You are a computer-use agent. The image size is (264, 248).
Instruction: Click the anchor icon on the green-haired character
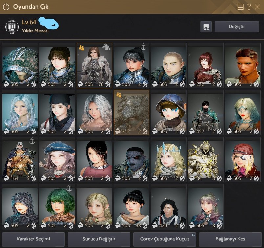69,188
